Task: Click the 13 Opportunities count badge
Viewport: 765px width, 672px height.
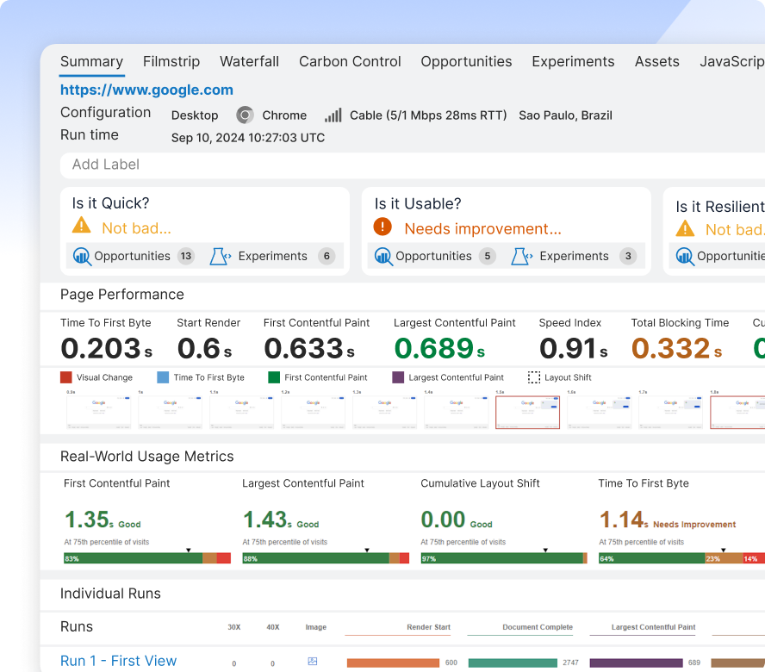Action: pos(186,256)
